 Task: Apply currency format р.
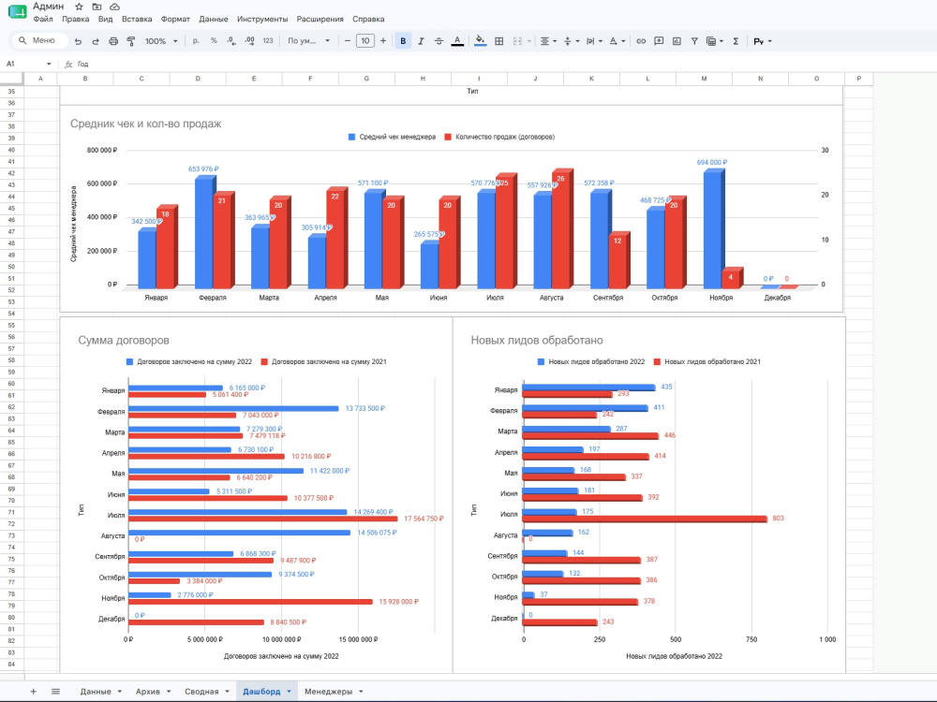coord(196,41)
